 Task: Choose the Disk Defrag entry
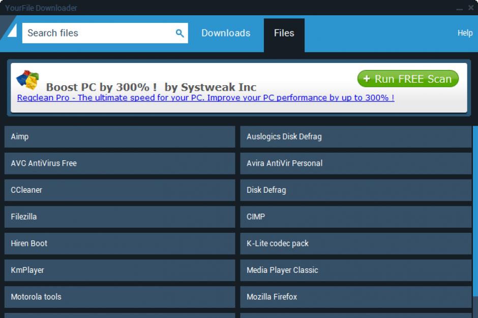point(356,190)
